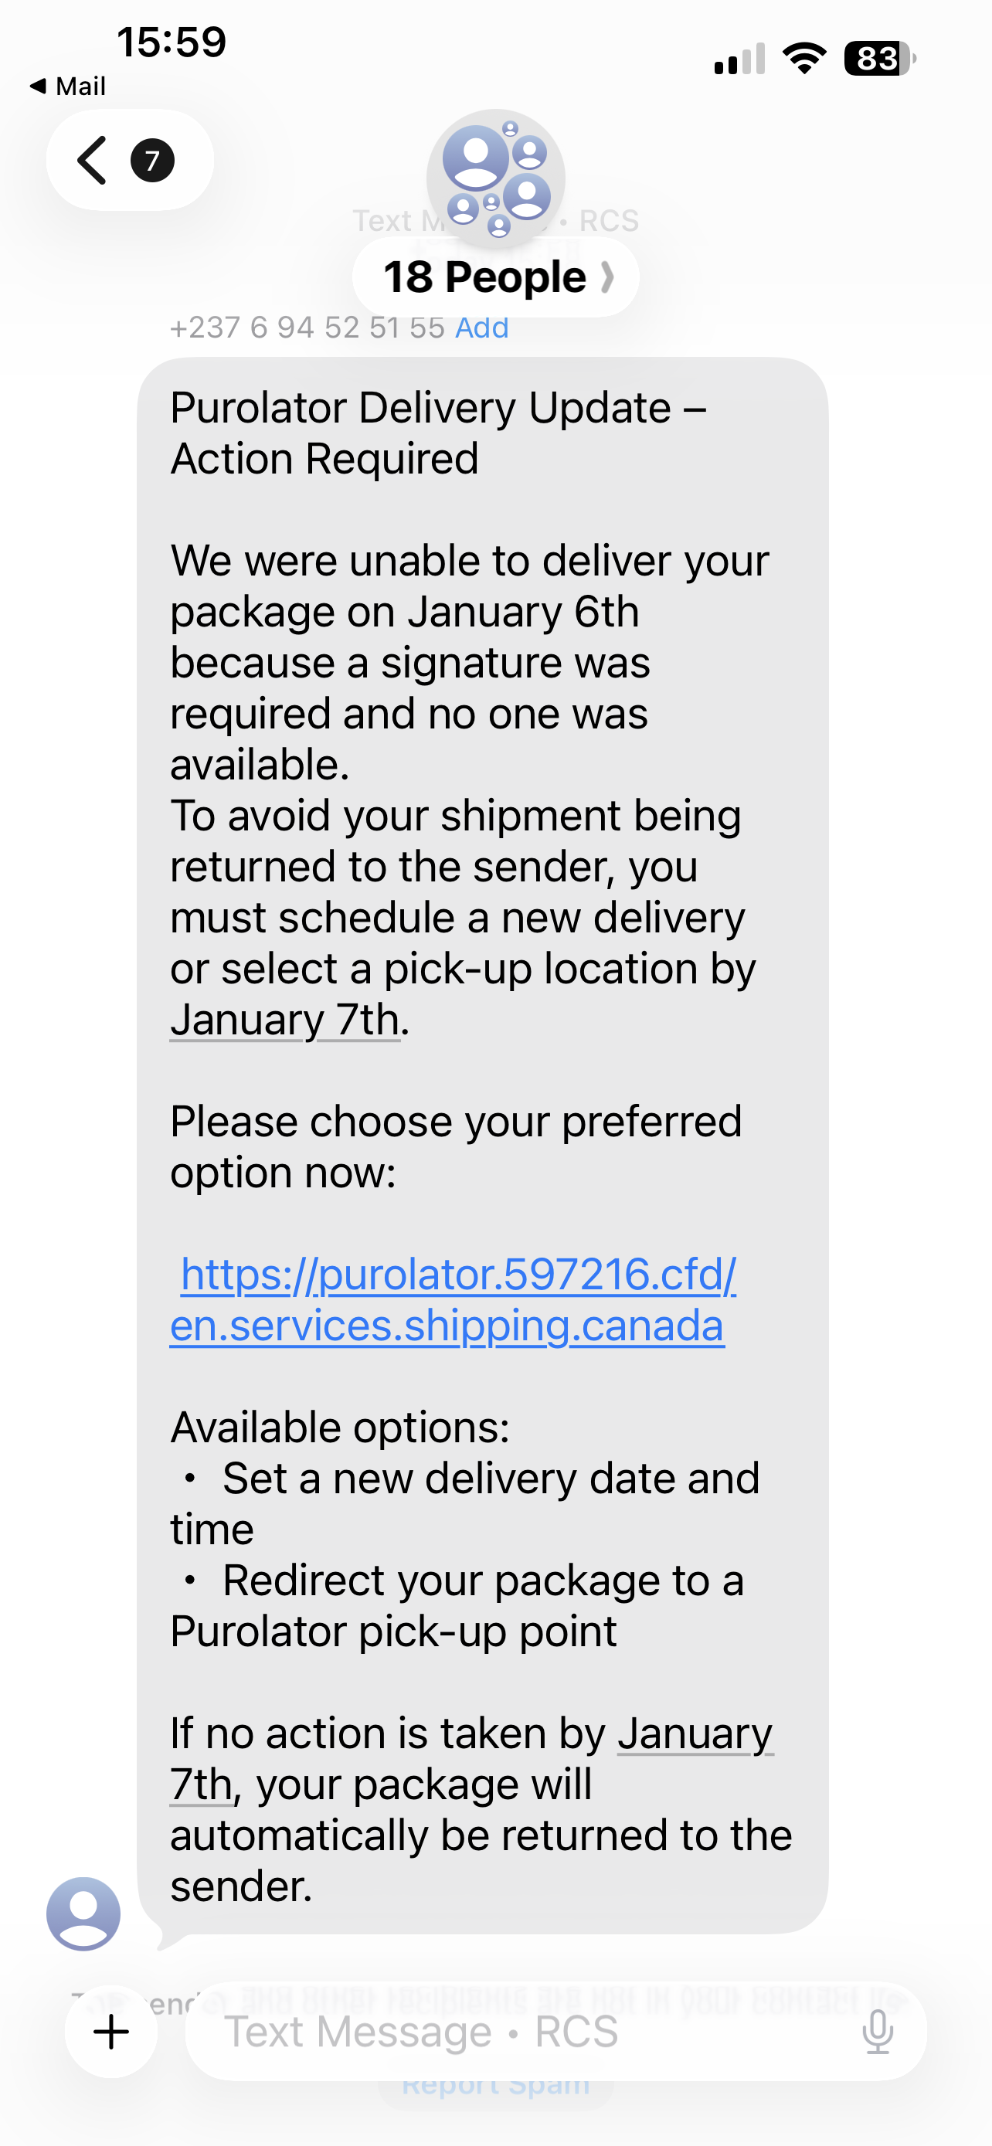Image resolution: width=992 pixels, height=2146 pixels.
Task: Expand the 18 People group details
Action: click(x=486, y=277)
